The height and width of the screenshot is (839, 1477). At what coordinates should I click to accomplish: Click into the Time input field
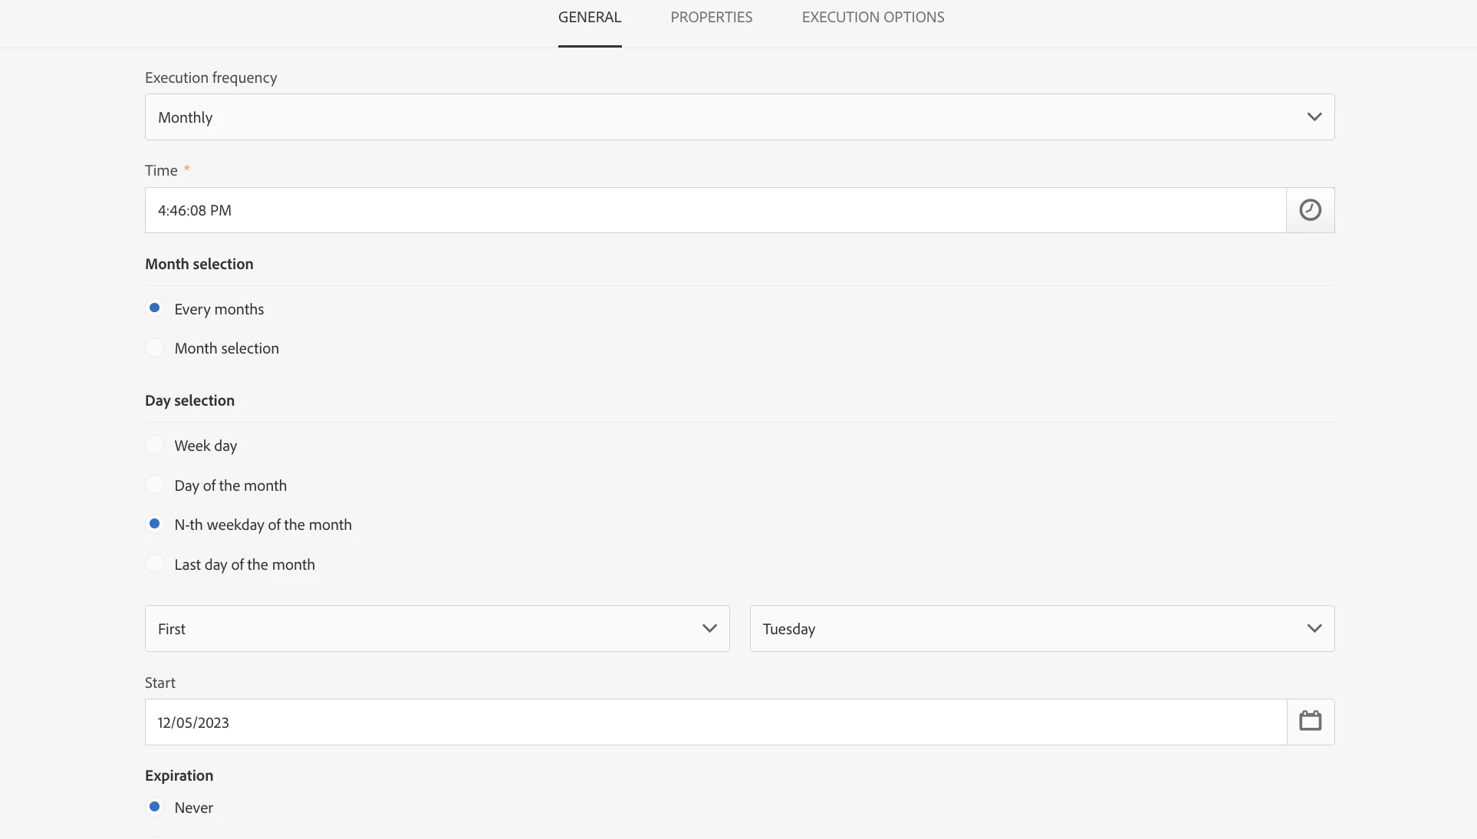713,210
